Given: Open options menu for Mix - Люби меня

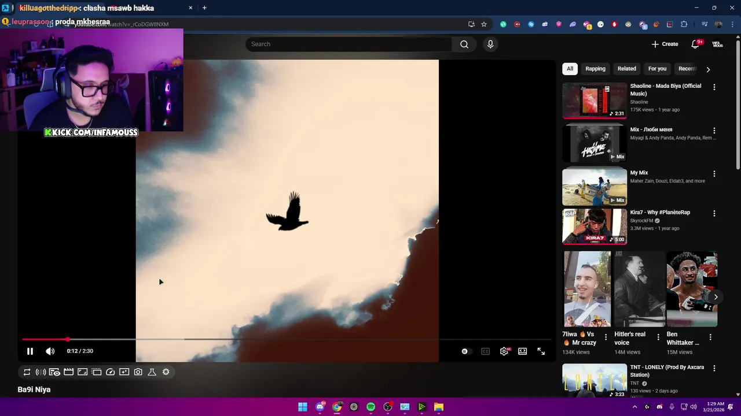Looking at the screenshot, I should point(714,131).
